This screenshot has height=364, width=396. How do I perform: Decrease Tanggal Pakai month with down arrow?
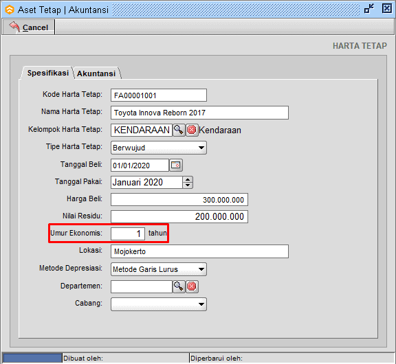tap(188, 185)
